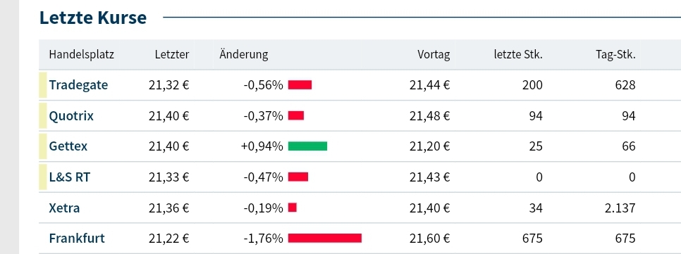This screenshot has width=681, height=254.
Task: Open the L&S RT exchange link
Action: pos(70,177)
